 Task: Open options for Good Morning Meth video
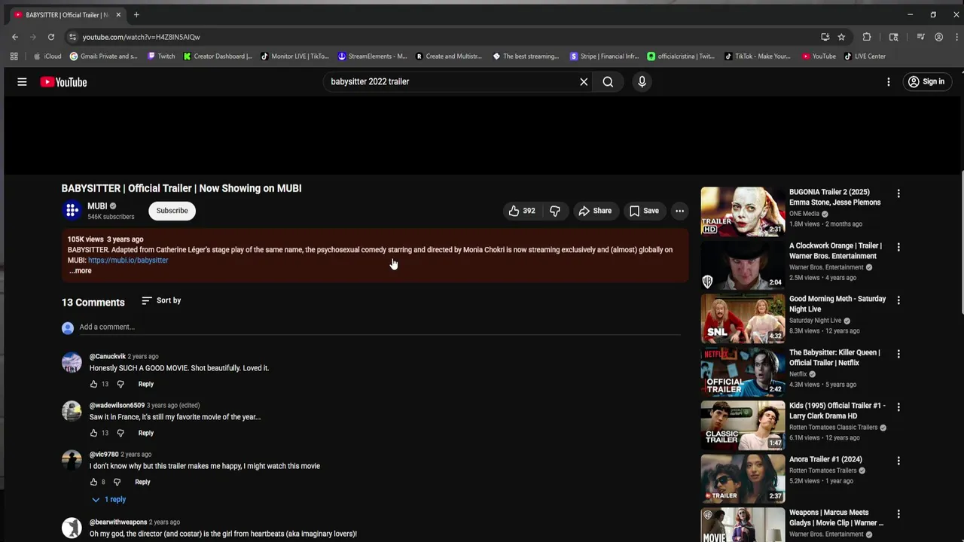click(898, 300)
